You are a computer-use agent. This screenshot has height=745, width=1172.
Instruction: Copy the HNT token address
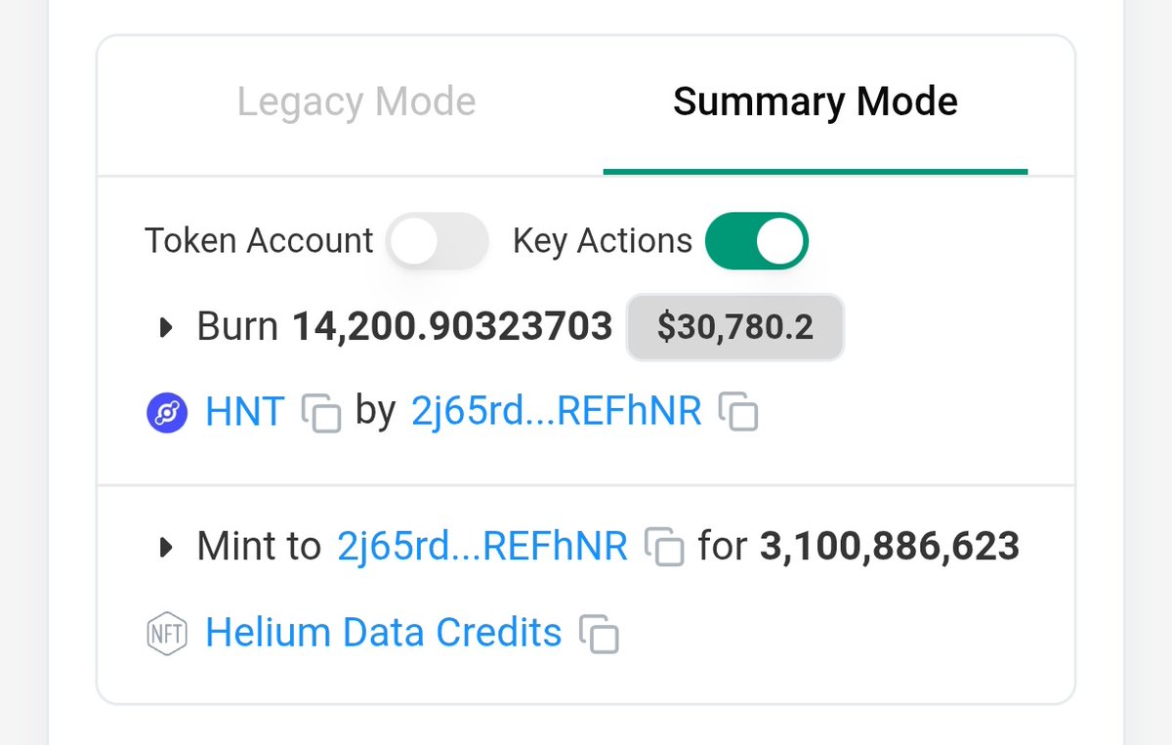point(321,413)
